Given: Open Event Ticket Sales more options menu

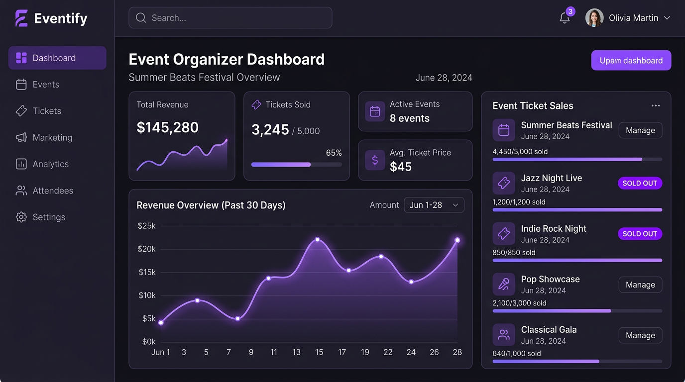Looking at the screenshot, I should 656,105.
